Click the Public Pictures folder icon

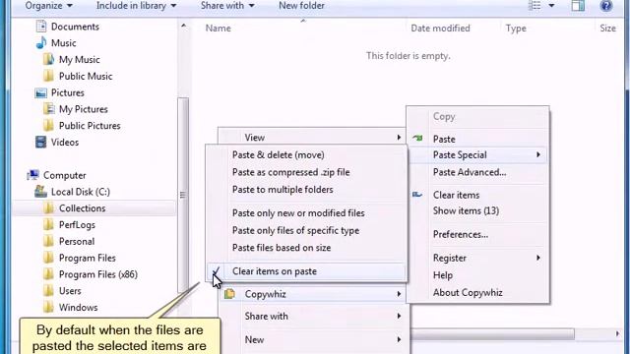(48, 126)
